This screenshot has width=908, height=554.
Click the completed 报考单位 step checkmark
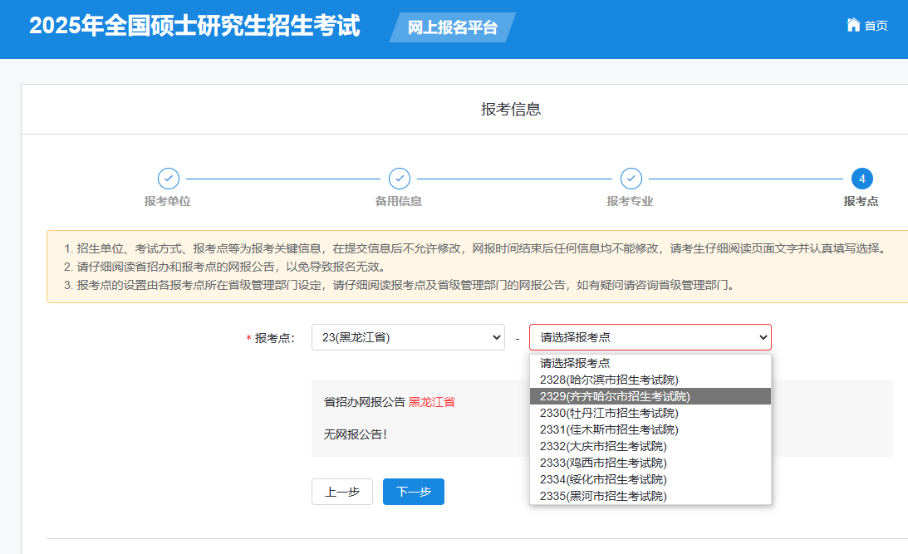coord(169,179)
